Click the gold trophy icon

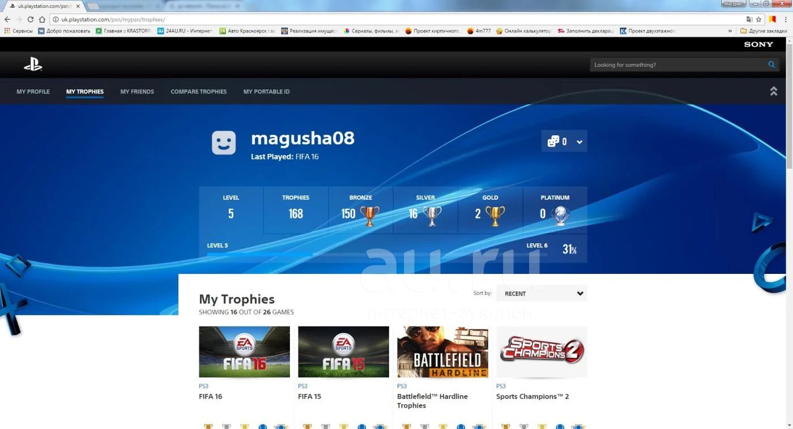click(494, 215)
